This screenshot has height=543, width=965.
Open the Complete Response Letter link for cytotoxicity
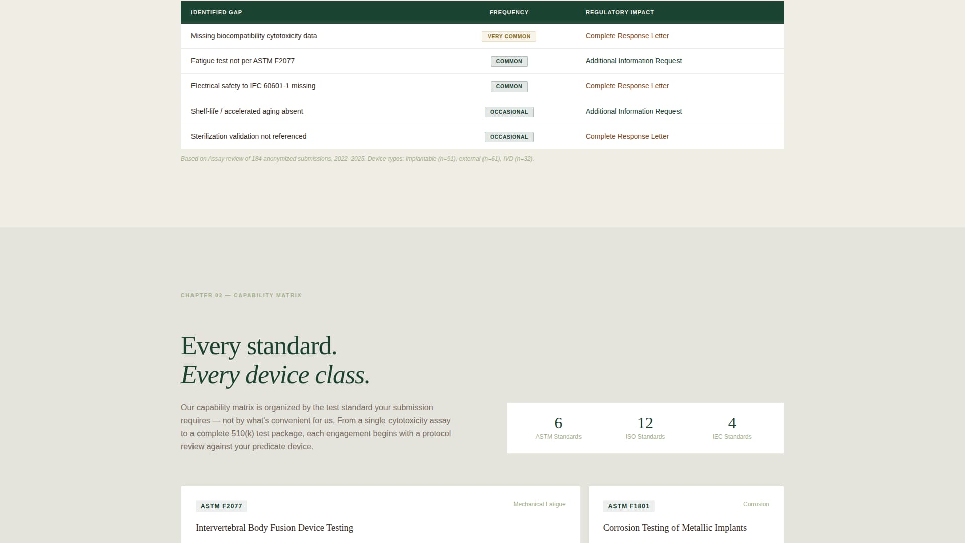627,36
